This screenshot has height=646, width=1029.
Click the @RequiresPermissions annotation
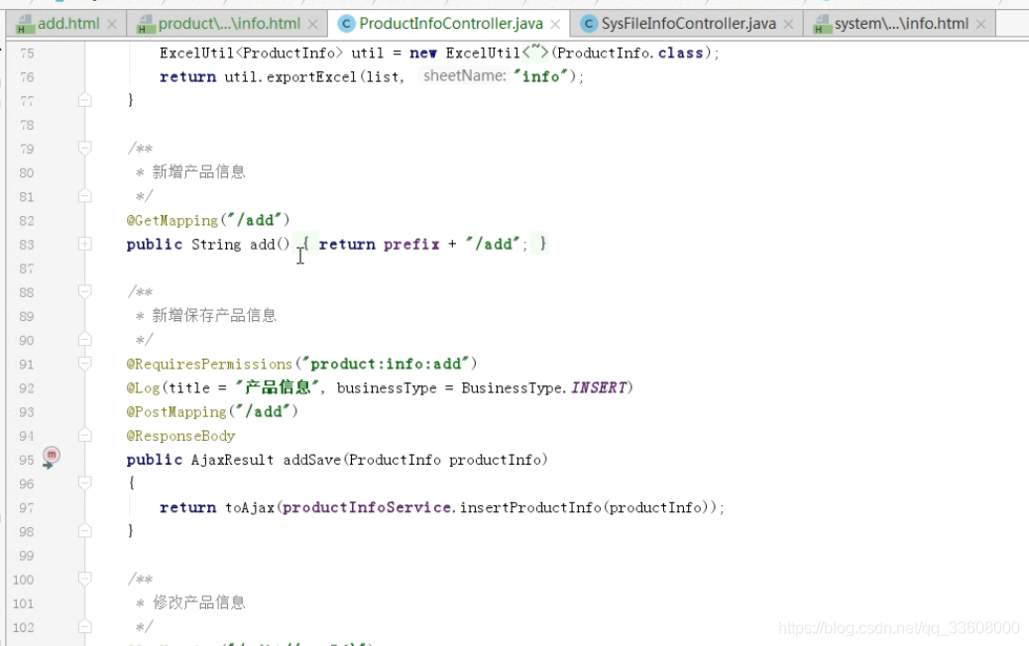pos(209,364)
